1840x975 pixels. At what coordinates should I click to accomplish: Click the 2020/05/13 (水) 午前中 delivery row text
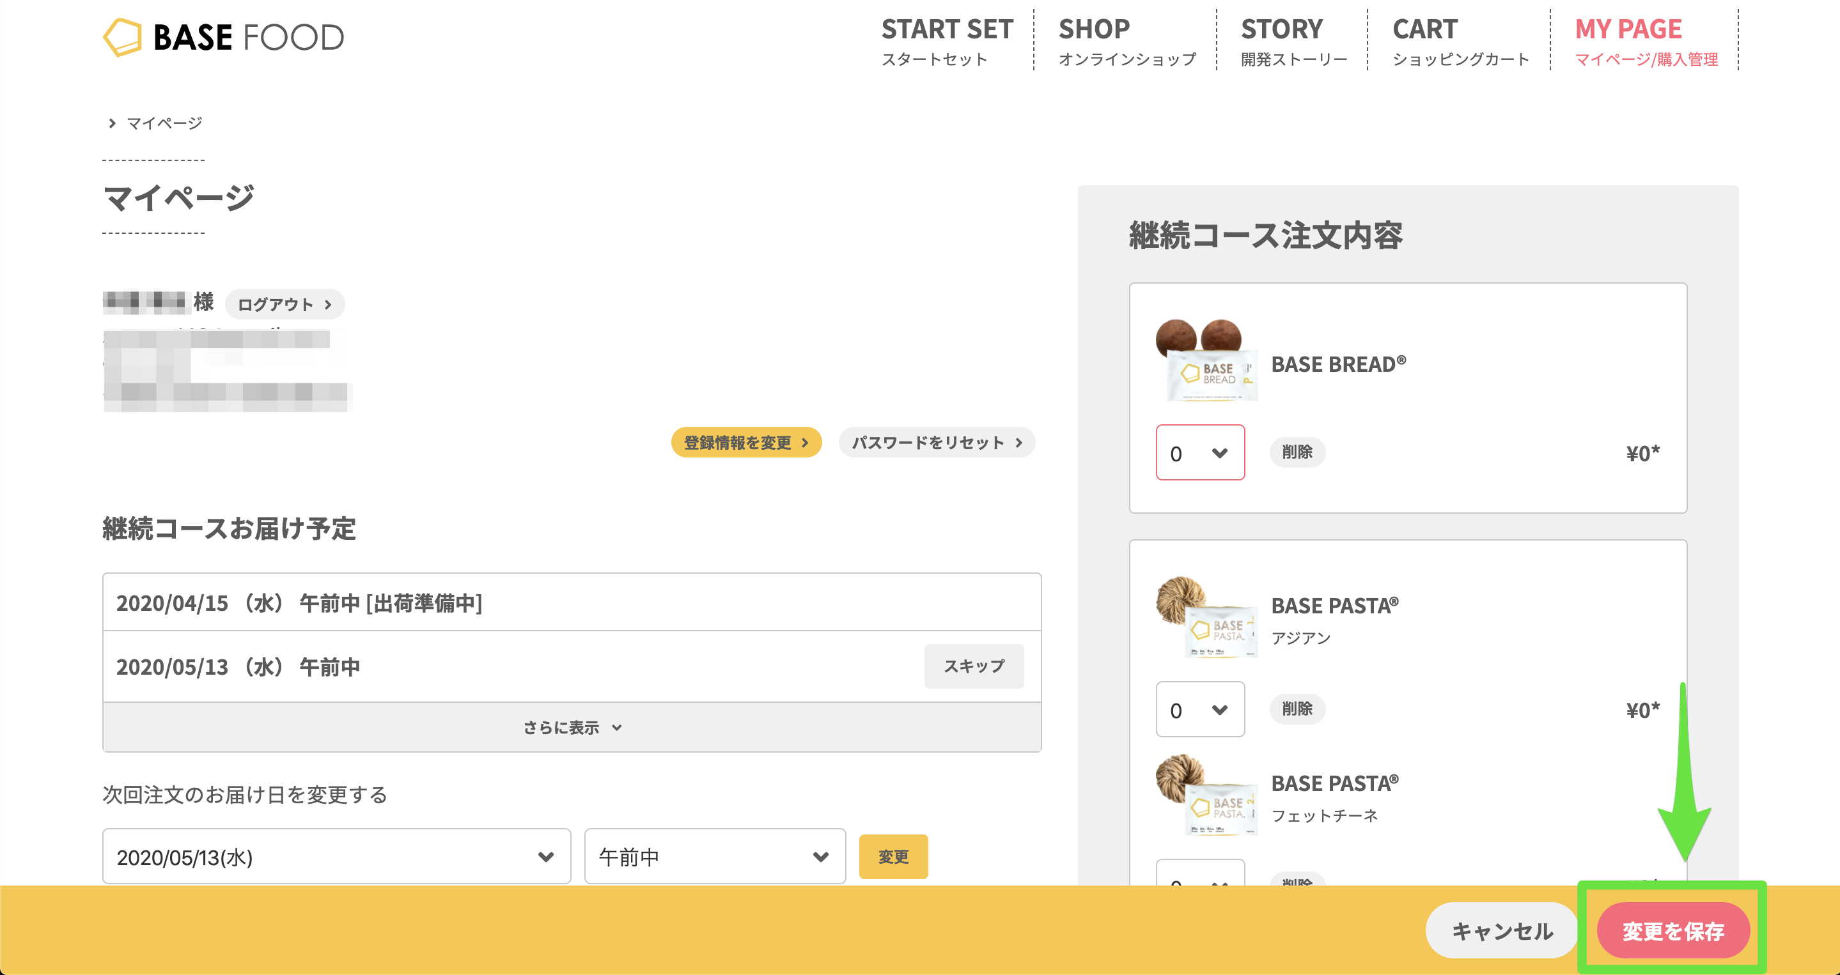pyautogui.click(x=238, y=668)
